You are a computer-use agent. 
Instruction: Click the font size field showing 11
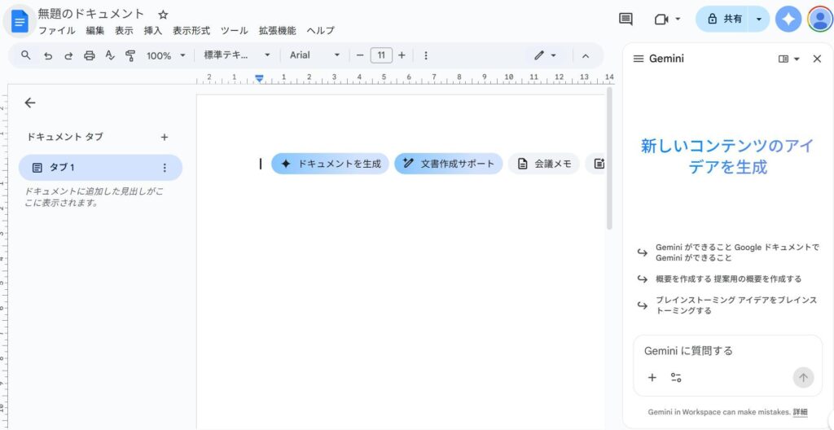click(x=381, y=55)
